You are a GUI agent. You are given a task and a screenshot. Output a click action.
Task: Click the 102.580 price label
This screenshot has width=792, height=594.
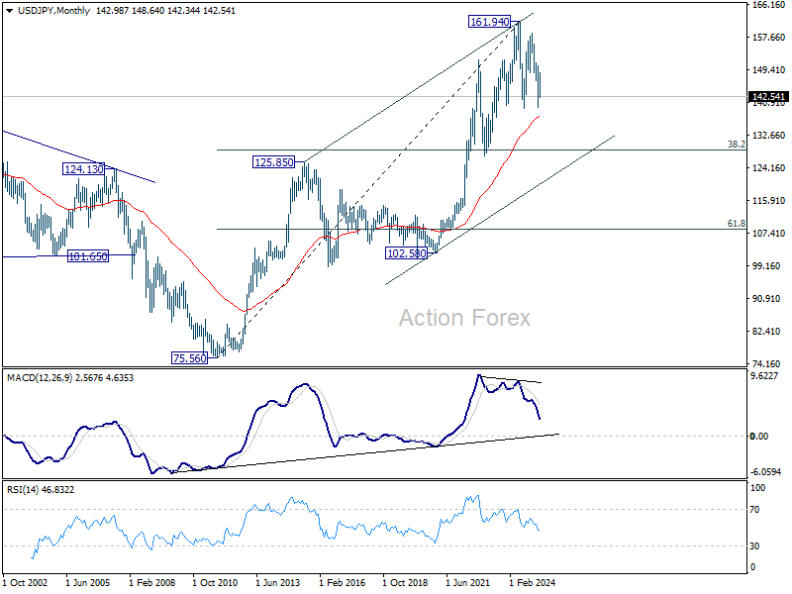(407, 253)
